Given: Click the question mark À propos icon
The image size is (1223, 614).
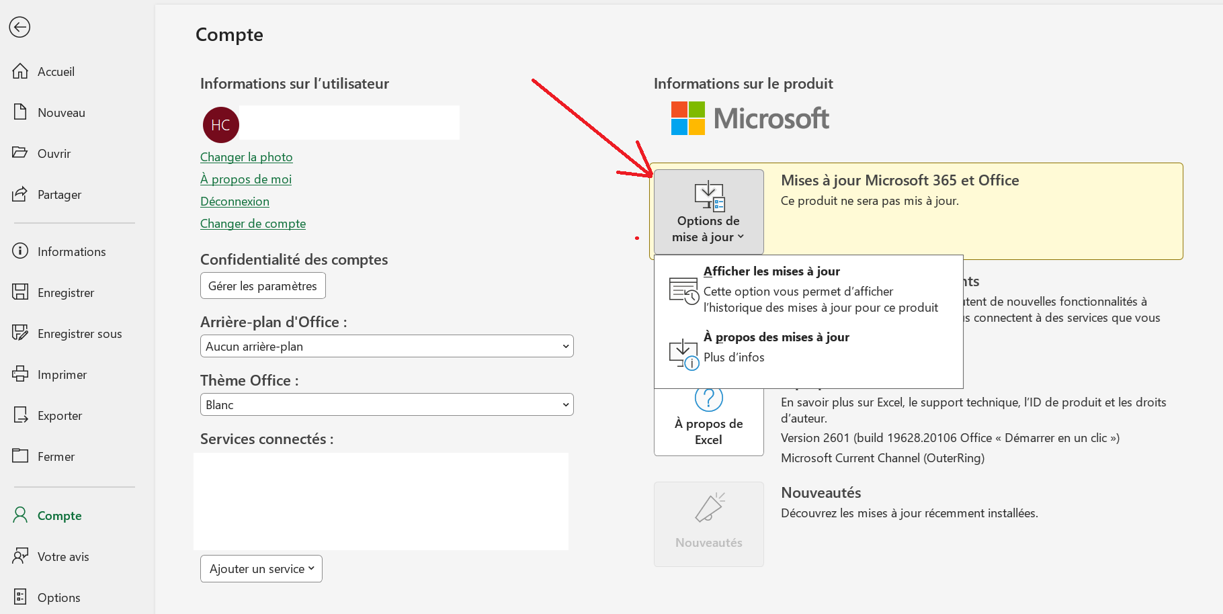Looking at the screenshot, I should 708,400.
